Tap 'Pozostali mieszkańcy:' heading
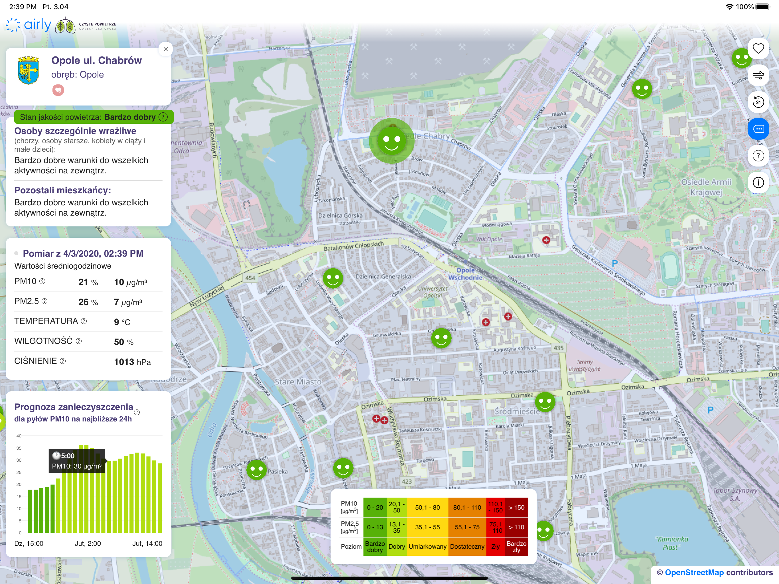The width and height of the screenshot is (779, 584). tap(63, 190)
